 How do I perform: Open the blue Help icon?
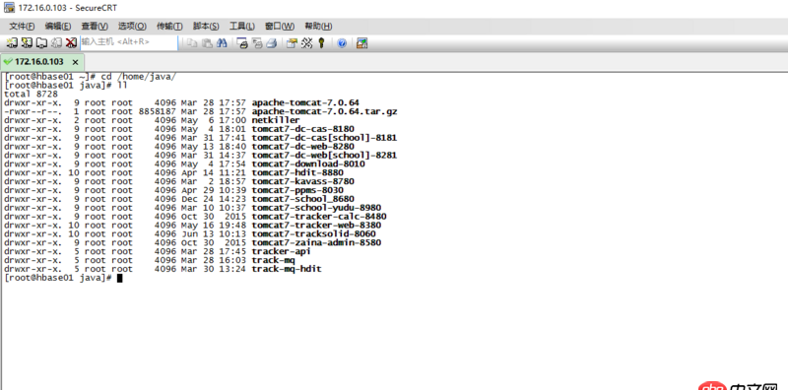(342, 43)
